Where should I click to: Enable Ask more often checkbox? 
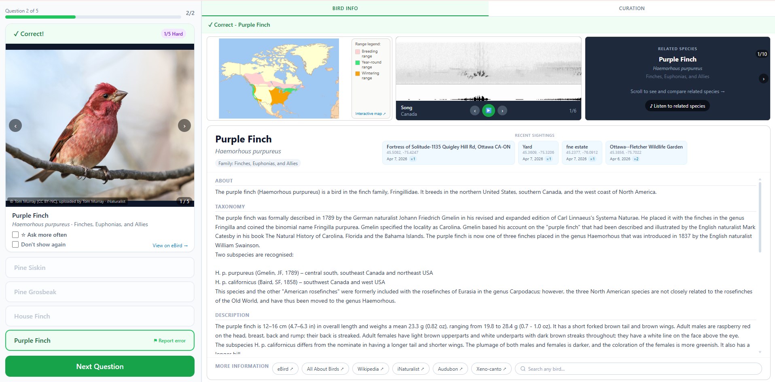tap(15, 235)
